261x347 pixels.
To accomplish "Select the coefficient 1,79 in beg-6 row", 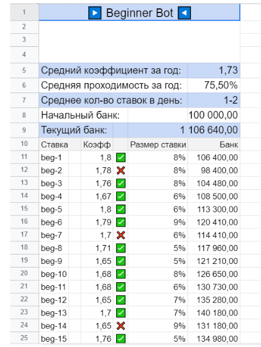I will tap(97, 222).
